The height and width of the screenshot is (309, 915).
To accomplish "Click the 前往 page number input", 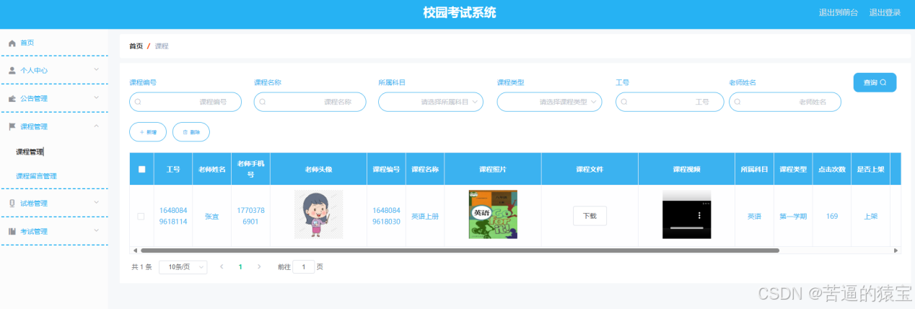I will [304, 267].
